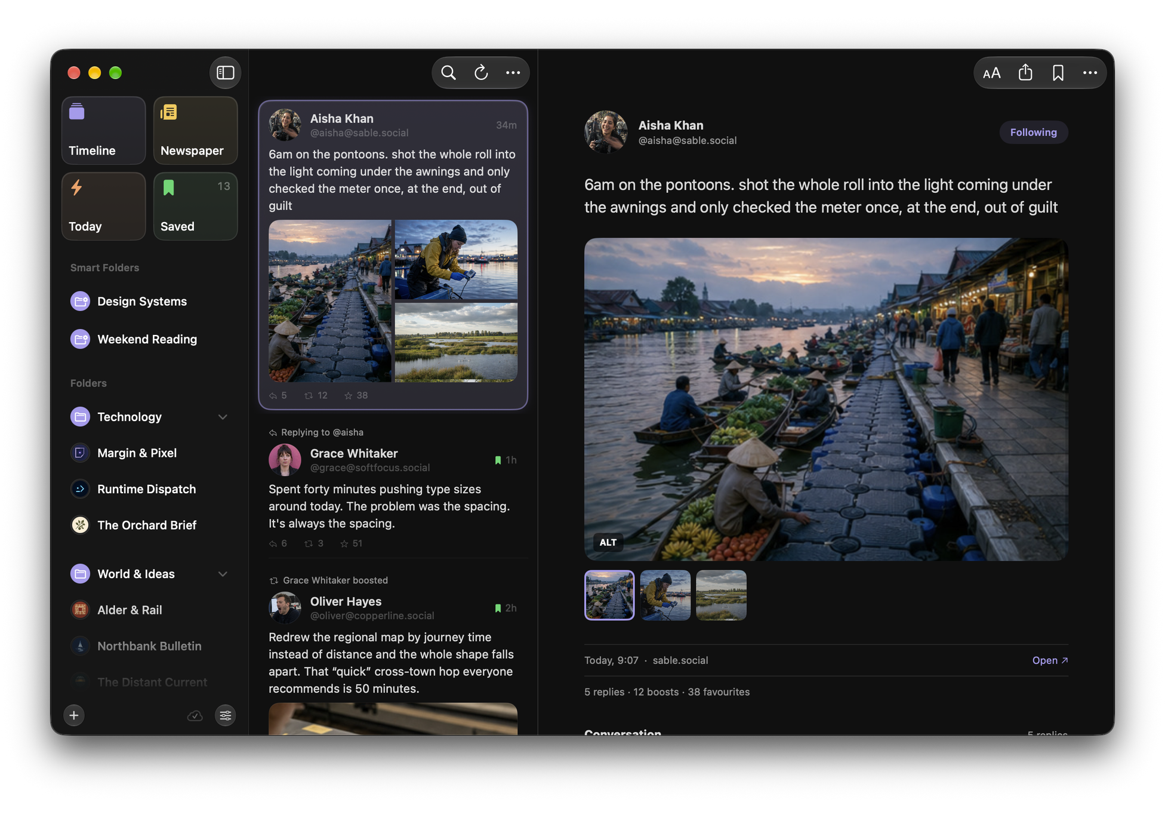Select the Design Systems smart folder
This screenshot has width=1165, height=836.
tap(149, 301)
